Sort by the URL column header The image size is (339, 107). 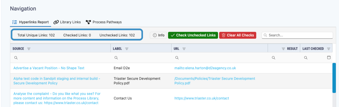[176, 49]
